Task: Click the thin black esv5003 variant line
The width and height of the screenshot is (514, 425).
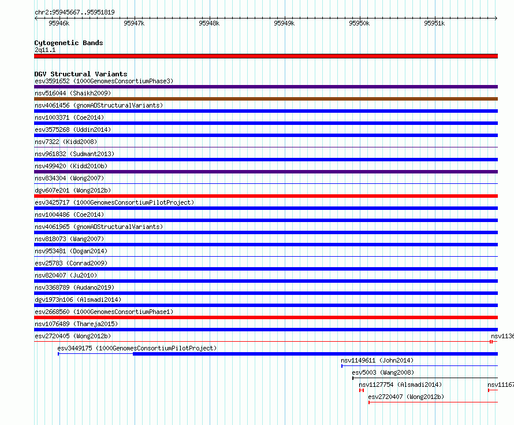Action: coord(425,378)
